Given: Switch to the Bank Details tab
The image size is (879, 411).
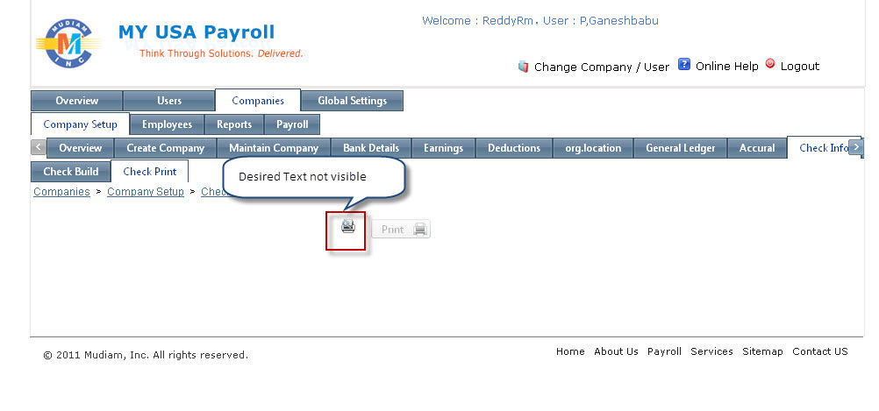Looking at the screenshot, I should coord(371,148).
